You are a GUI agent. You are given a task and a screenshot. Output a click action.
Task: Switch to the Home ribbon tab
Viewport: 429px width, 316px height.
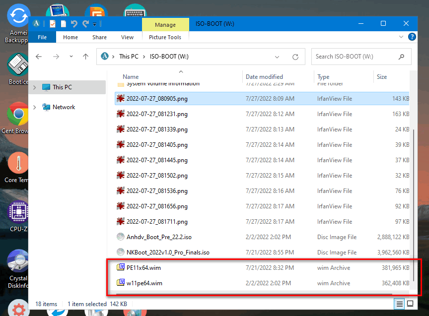click(71, 37)
